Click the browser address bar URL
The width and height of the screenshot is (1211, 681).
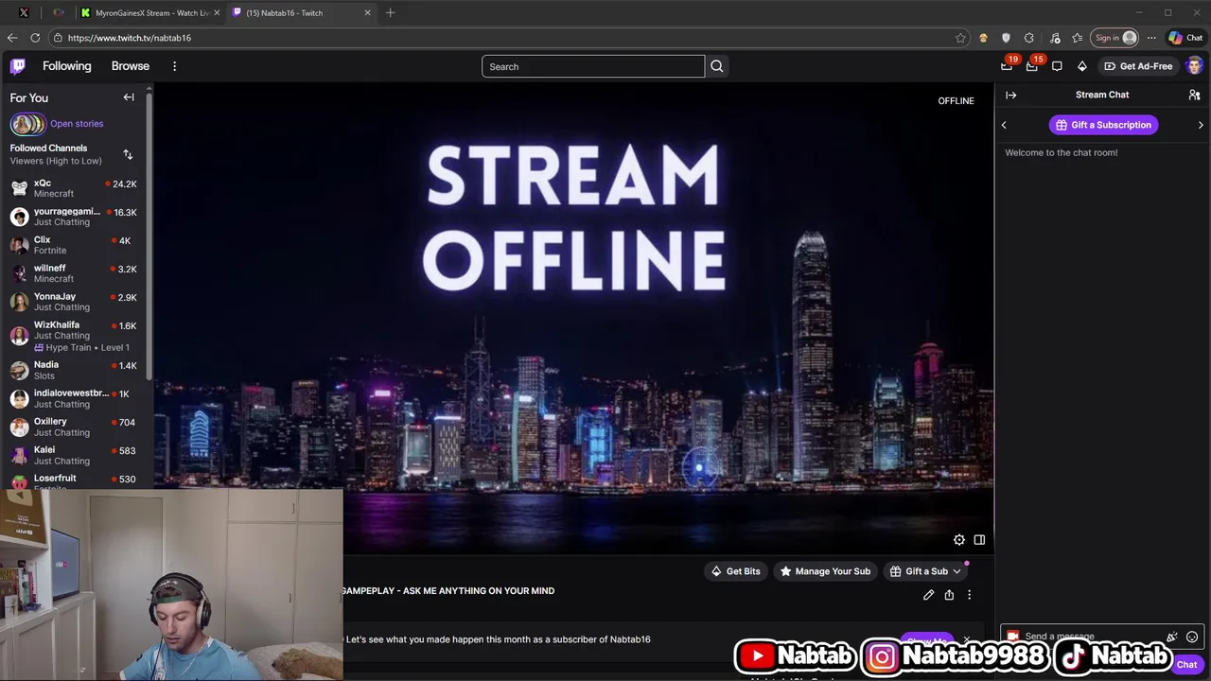[x=130, y=38]
